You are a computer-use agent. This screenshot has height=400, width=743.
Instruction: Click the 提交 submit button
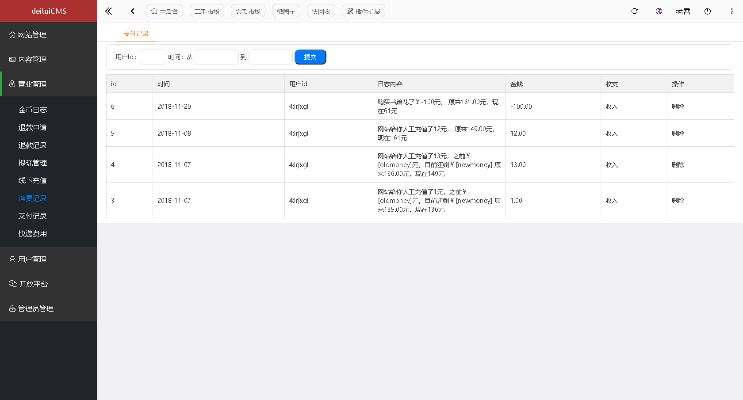click(x=310, y=57)
